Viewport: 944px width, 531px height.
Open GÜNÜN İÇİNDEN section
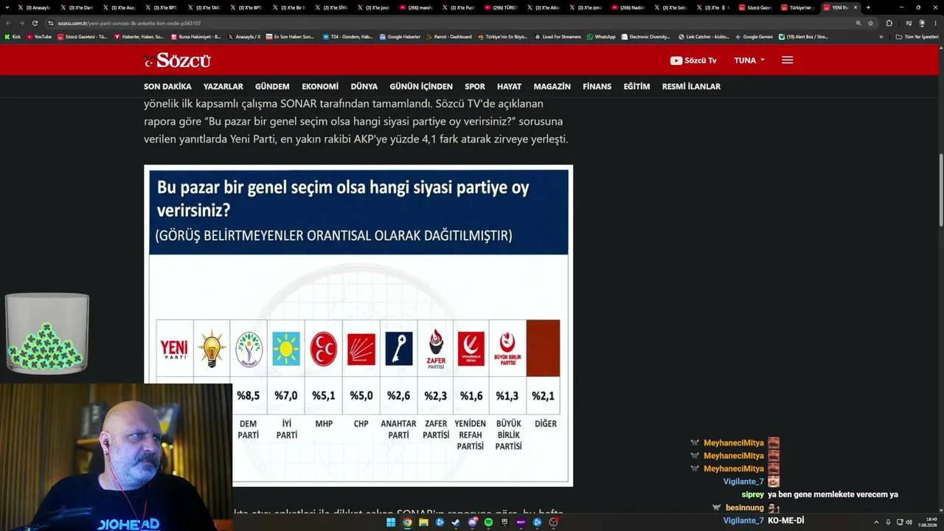pyautogui.click(x=421, y=86)
